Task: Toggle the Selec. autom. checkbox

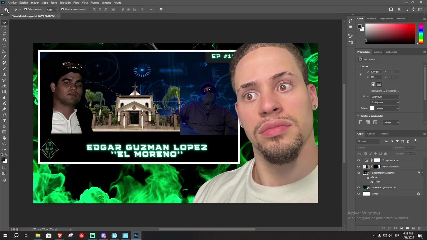Action: [x=26, y=9]
